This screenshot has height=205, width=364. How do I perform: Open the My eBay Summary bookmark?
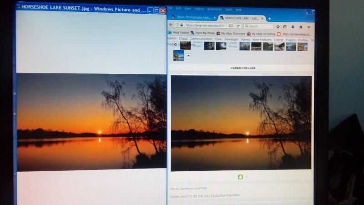231,33
